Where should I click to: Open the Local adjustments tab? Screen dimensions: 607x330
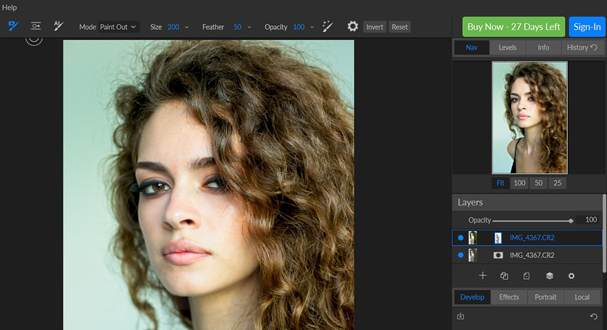click(582, 297)
